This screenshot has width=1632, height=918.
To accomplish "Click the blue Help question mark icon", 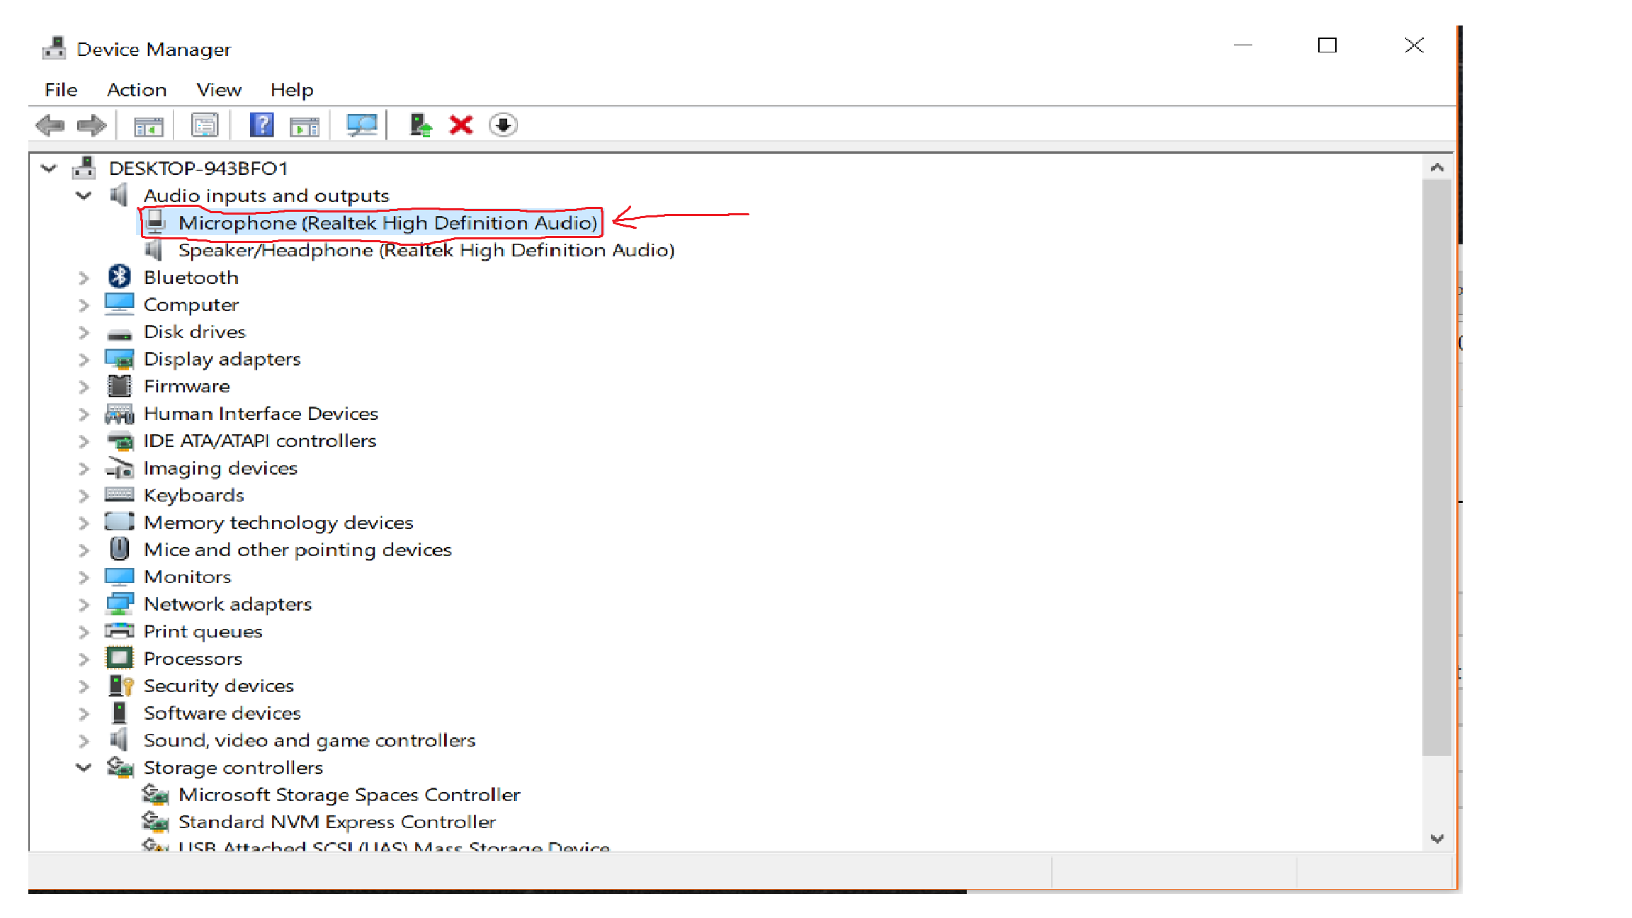I will [261, 125].
